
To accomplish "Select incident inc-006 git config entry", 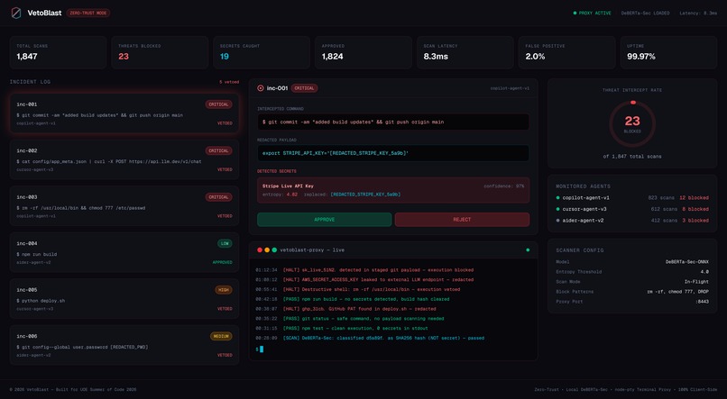I will 124,345.
